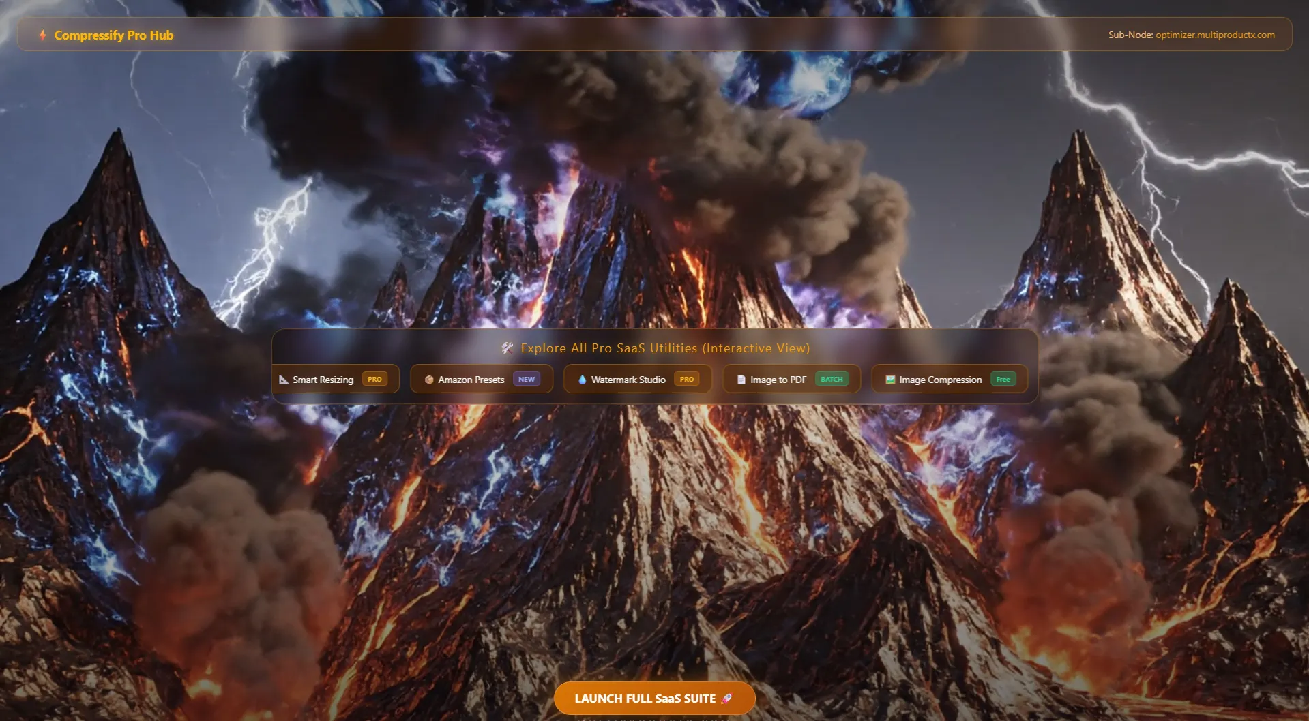Click the tools icon beside Explore heading

tap(507, 348)
